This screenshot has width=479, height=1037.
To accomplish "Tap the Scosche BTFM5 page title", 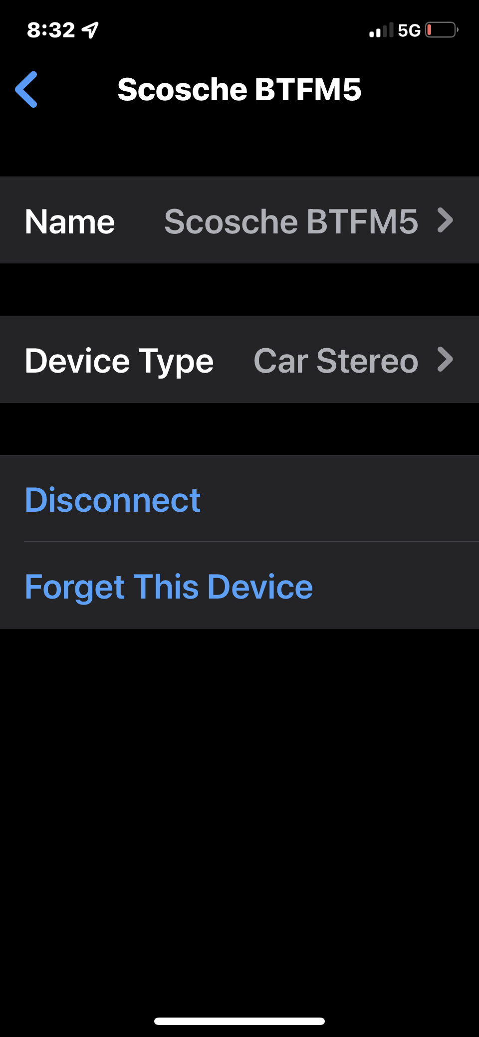I will pos(239,89).
